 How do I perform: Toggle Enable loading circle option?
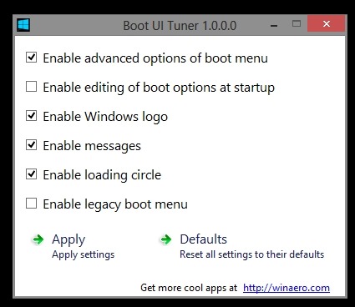(x=31, y=174)
